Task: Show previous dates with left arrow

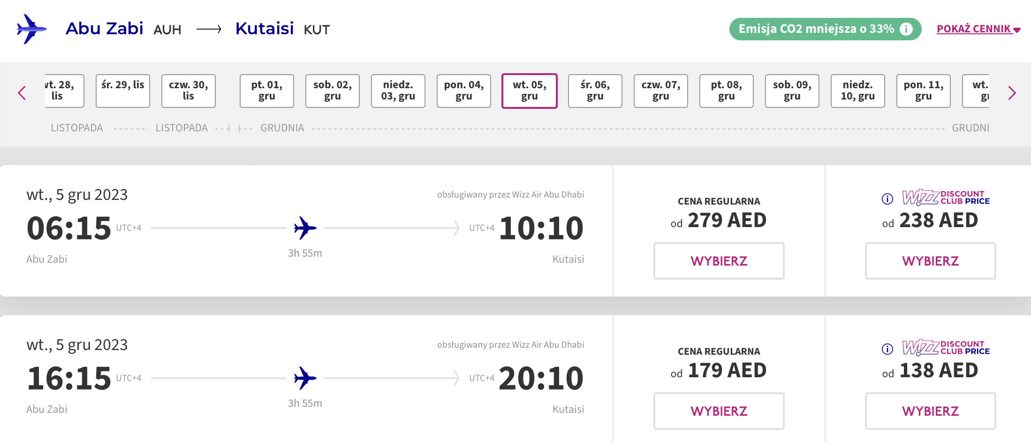Action: pyautogui.click(x=22, y=92)
